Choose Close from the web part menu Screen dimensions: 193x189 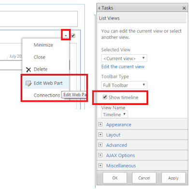[x=40, y=57]
